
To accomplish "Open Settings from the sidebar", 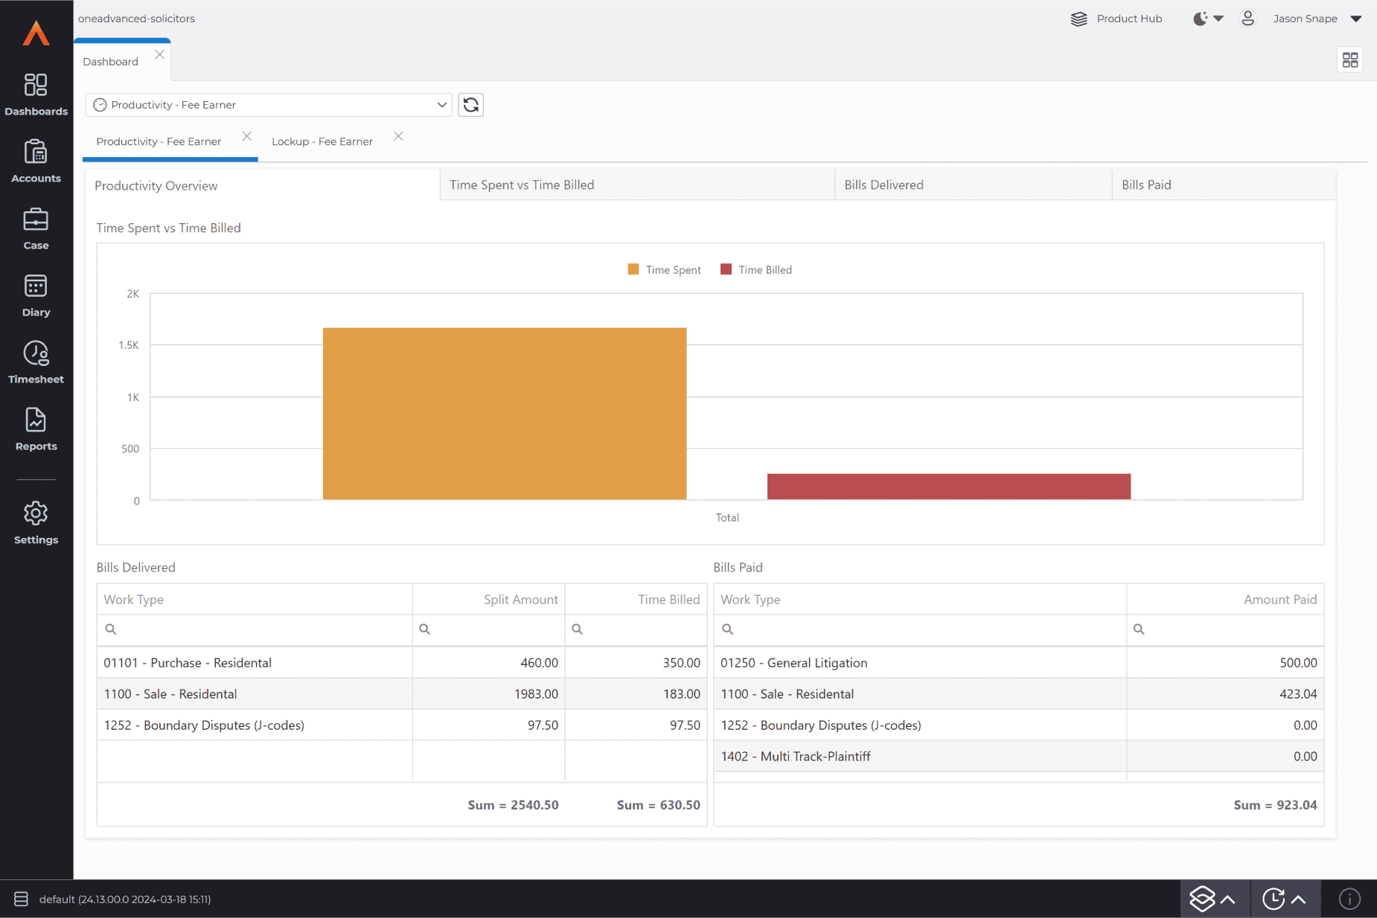I will [x=36, y=523].
